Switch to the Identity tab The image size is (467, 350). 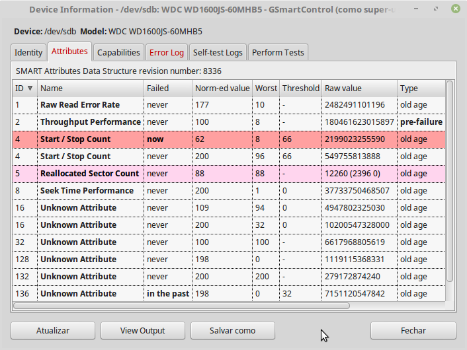pos(28,53)
